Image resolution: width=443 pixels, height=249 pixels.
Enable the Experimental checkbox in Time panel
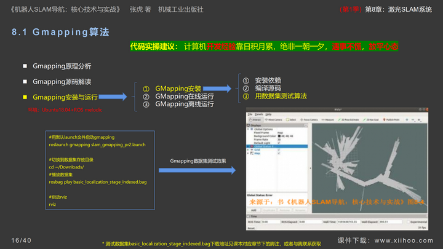coord(409,222)
